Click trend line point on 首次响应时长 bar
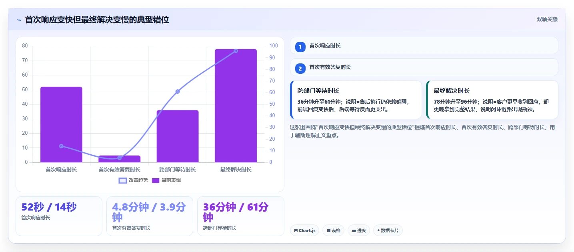Screen dimensions: 574x252 tap(61, 146)
